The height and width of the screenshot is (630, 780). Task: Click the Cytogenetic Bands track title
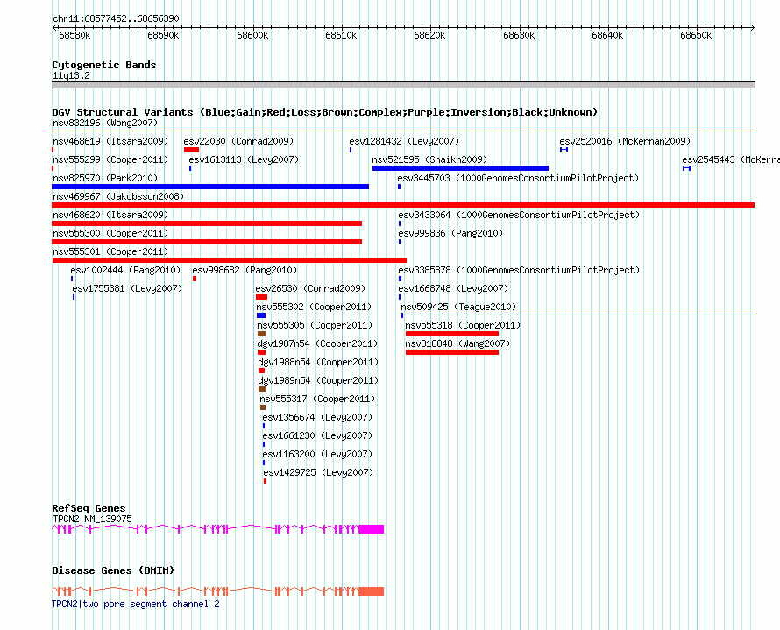(x=104, y=65)
